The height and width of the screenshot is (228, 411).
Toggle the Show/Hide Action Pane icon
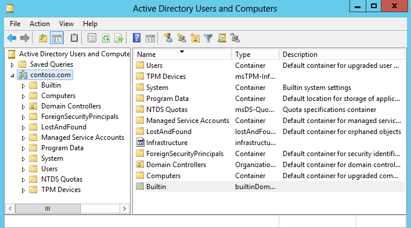click(150, 38)
